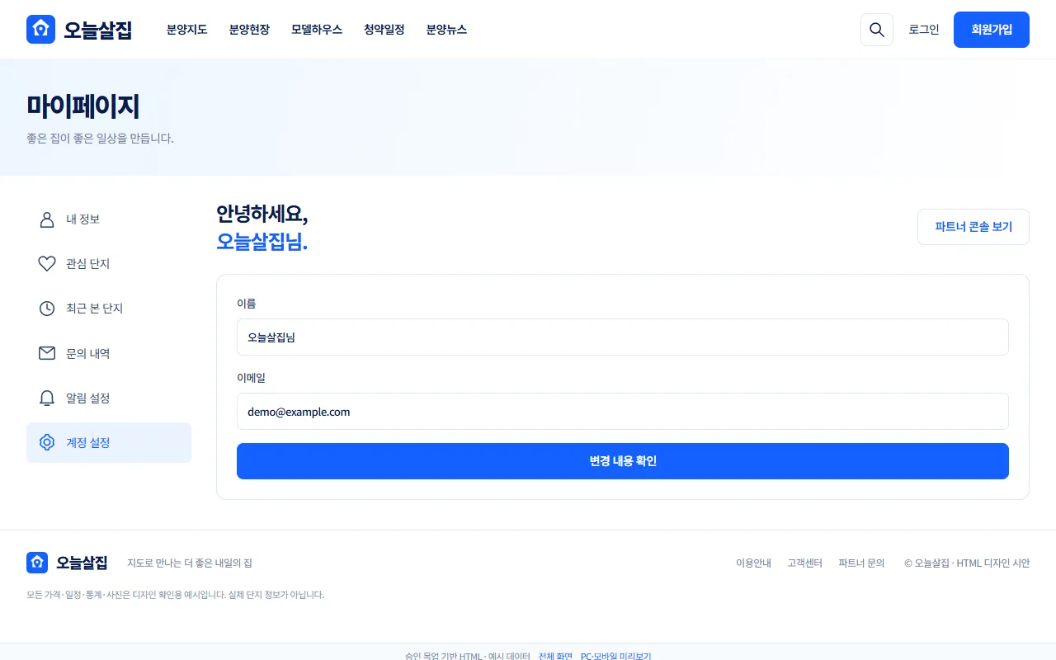Select 계정 설정 label in the sidebar
Screen dimensions: 1056x660
88,442
